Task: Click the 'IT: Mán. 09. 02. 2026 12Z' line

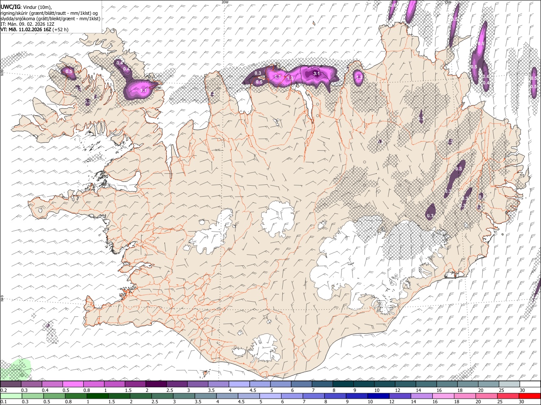Action: pyautogui.click(x=27, y=24)
